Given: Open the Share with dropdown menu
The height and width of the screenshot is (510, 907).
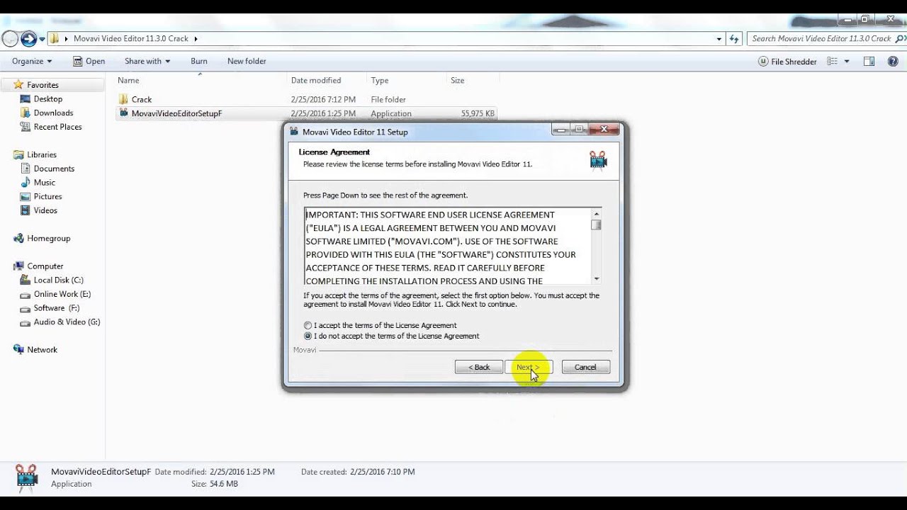Looking at the screenshot, I should 147,62.
